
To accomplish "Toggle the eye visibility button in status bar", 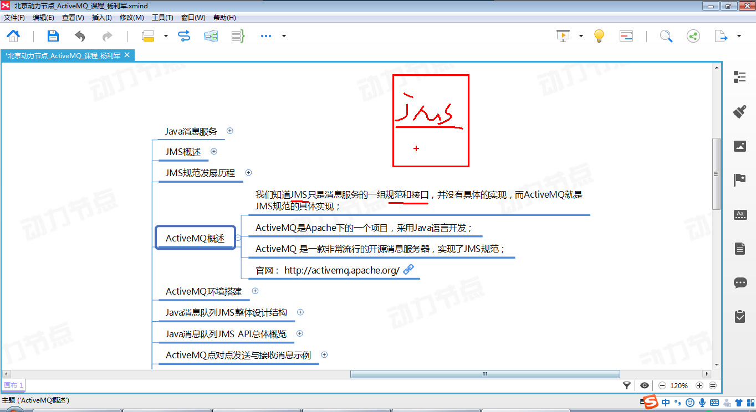I will (645, 385).
